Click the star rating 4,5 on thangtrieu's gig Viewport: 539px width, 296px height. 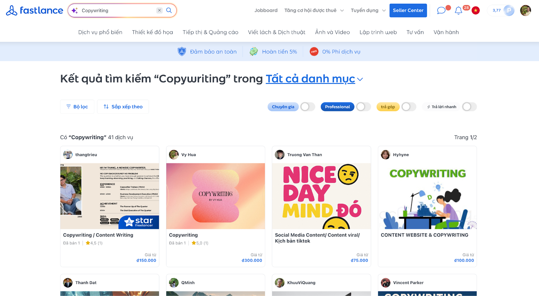(x=94, y=243)
